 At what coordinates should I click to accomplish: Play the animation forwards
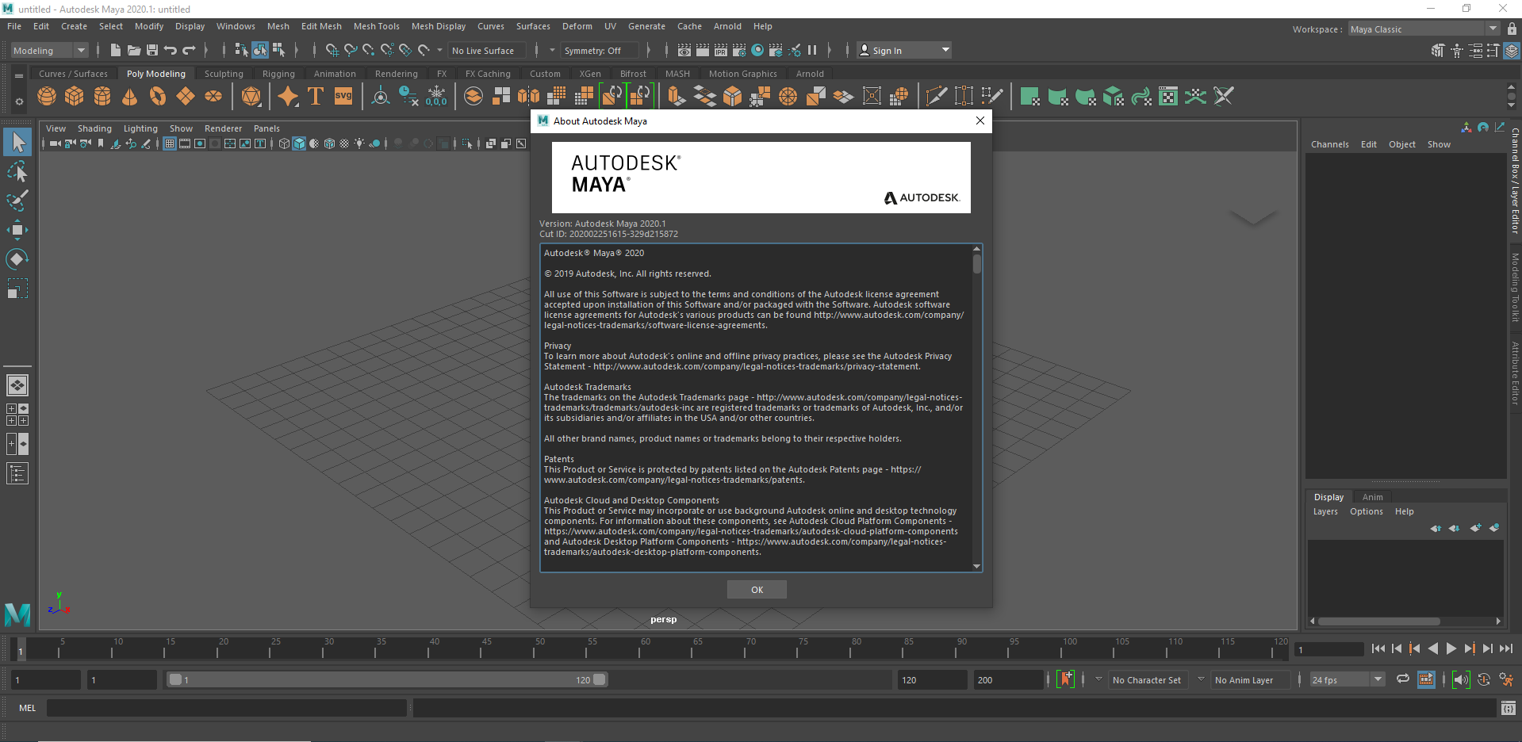coord(1451,648)
